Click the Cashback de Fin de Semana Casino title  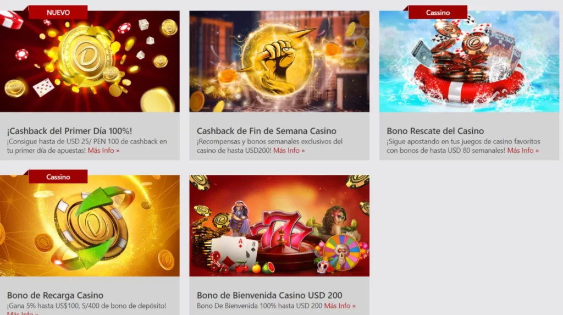[267, 131]
